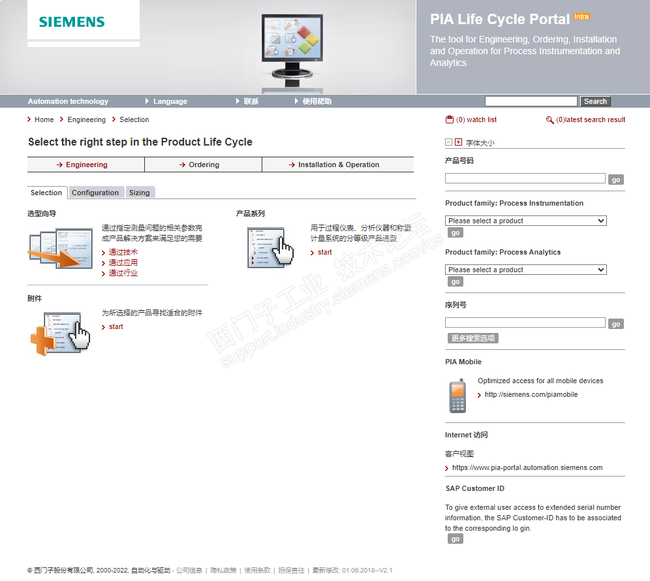Open 担保责任 footer link
This screenshot has height=581, width=650.
coord(291,570)
